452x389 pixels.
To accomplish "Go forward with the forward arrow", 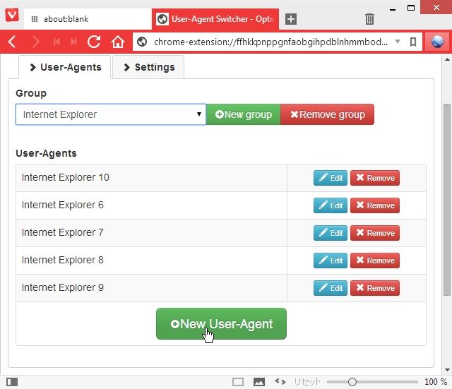I will point(36,42).
